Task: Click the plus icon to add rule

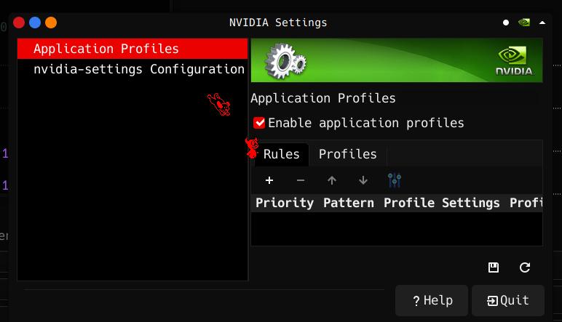Action: click(269, 180)
